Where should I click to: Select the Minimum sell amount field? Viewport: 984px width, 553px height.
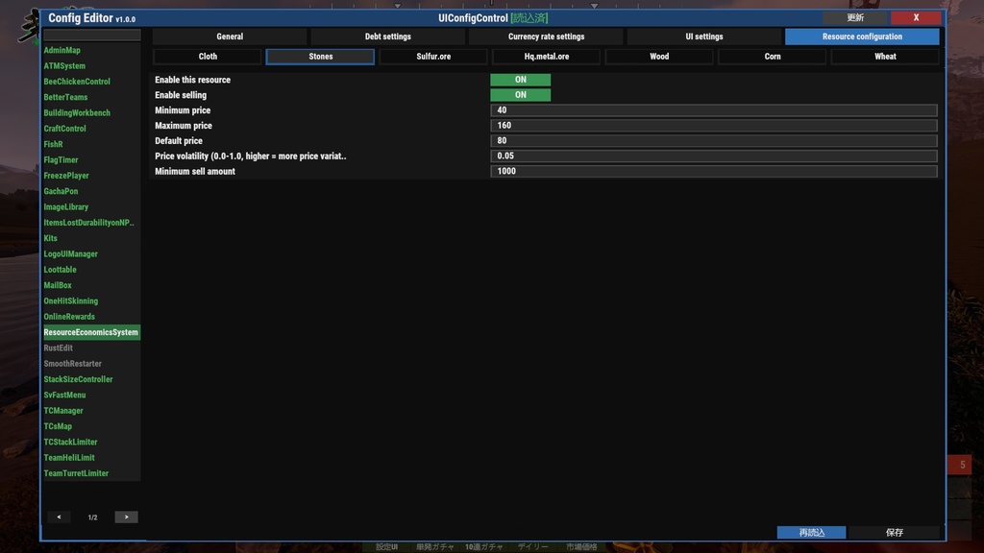[x=711, y=171]
